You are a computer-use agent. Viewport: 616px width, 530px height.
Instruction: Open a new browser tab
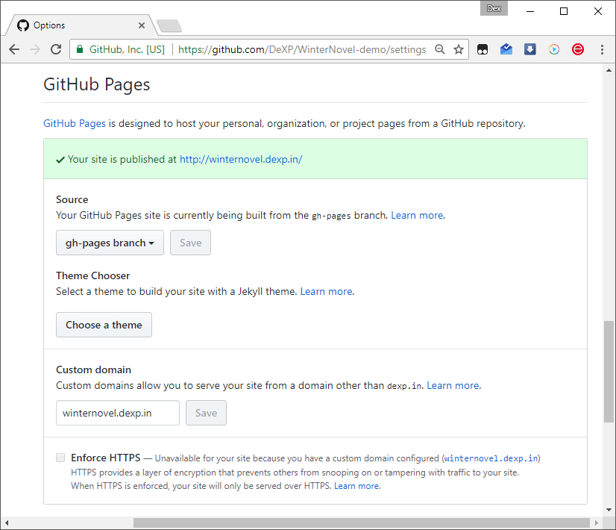(x=169, y=24)
